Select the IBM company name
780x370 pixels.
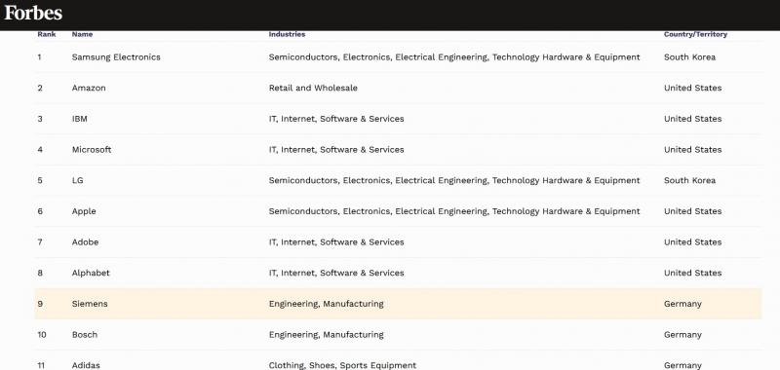79,119
